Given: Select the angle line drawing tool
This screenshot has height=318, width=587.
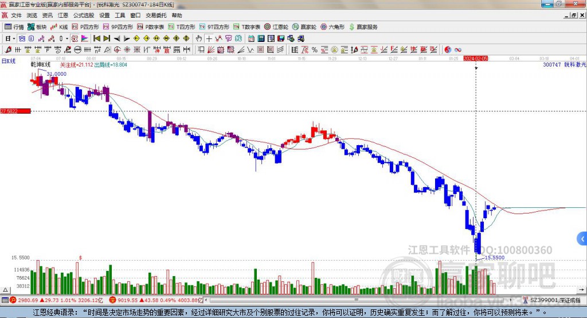Looking at the screenshot, I should pyautogui.click(x=240, y=49).
